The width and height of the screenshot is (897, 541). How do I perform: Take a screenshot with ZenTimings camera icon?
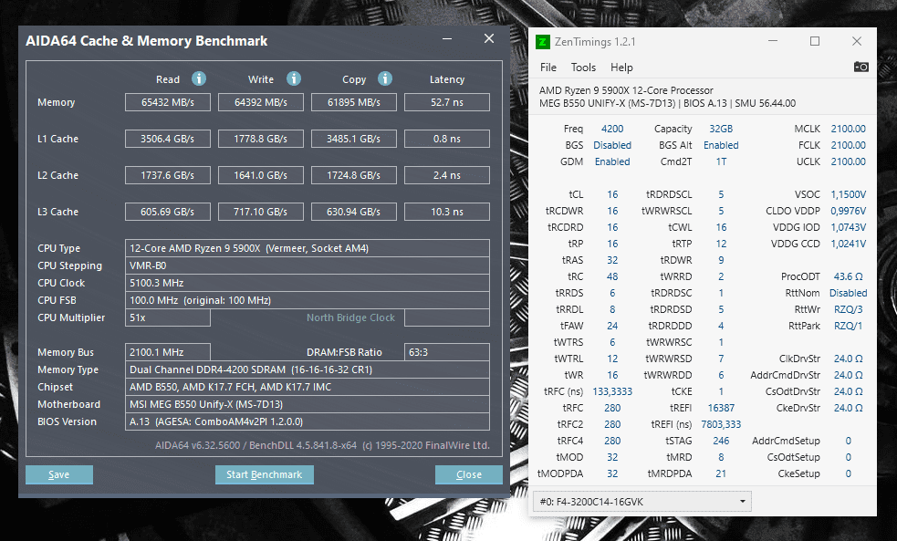[861, 67]
